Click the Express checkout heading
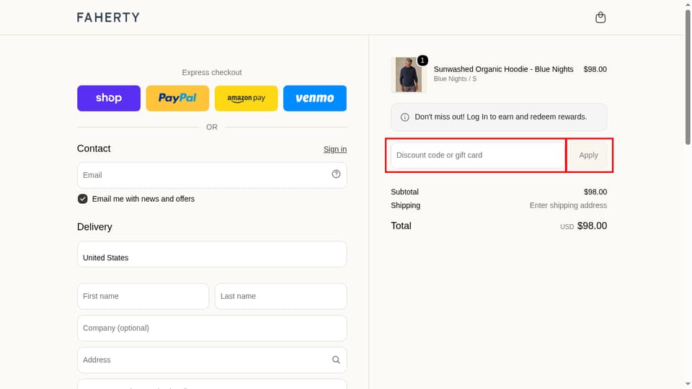The image size is (692, 389). 212,72
